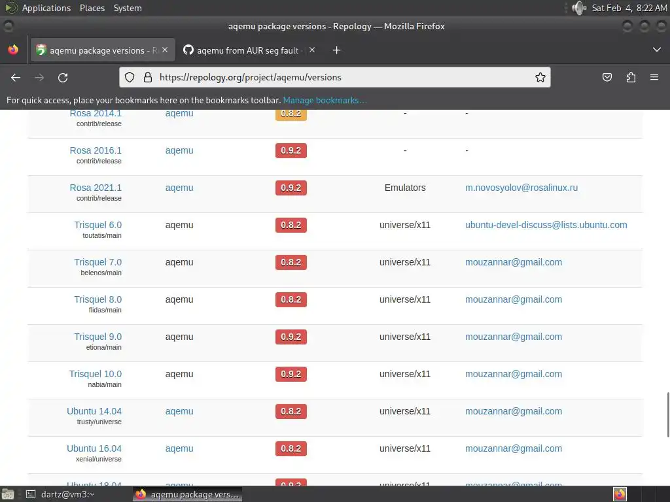Click the 0.8.2 version badge for Trisquel 8.0
The width and height of the screenshot is (670, 502).
pos(291,299)
